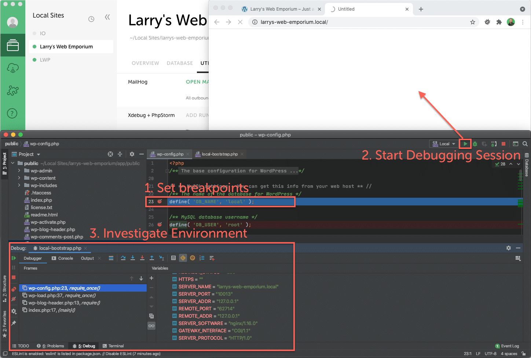
Task: Click Run with Coverage icon
Action: coord(484,144)
